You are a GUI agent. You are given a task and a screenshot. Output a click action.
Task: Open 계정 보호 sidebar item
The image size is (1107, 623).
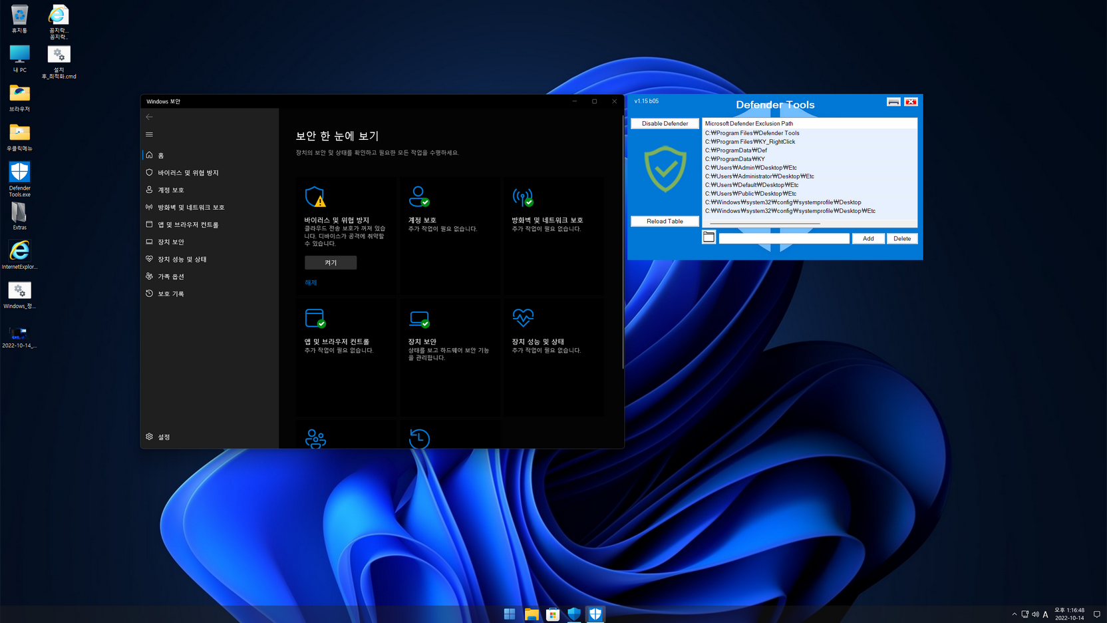(210, 190)
